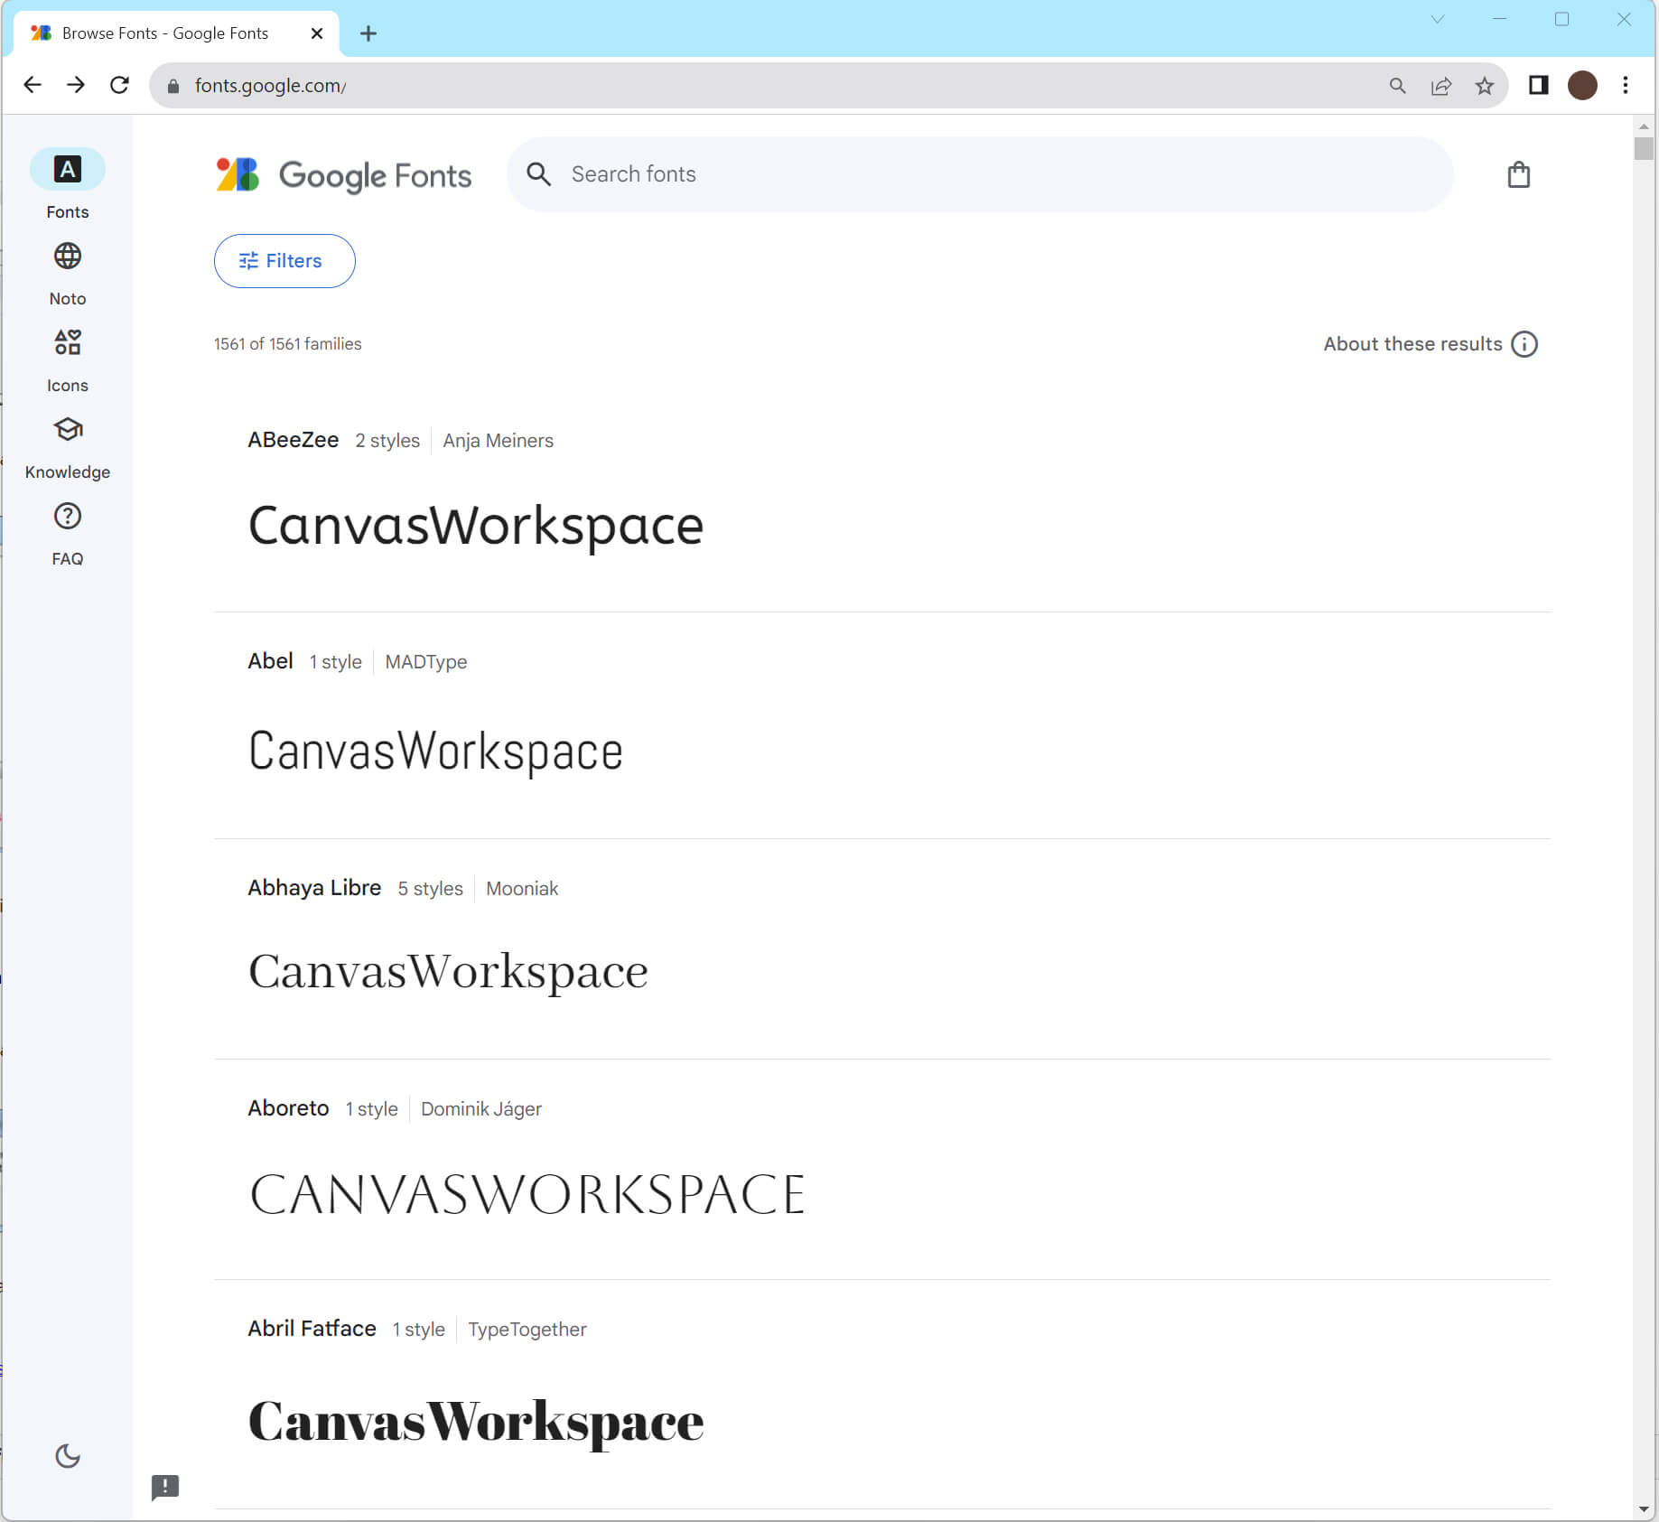Open the ABeeZee font family
1659x1522 pixels.
294,440
